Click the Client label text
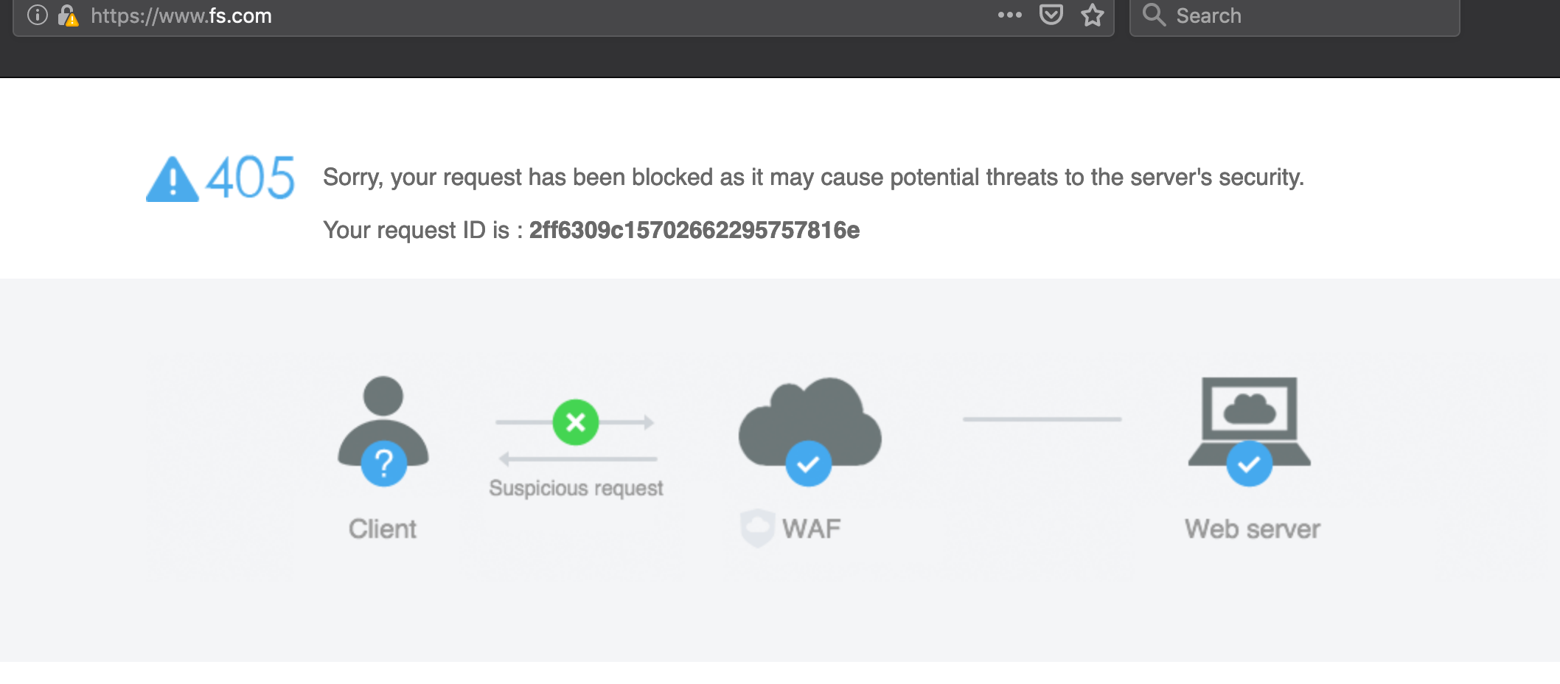The height and width of the screenshot is (684, 1560). 383,528
